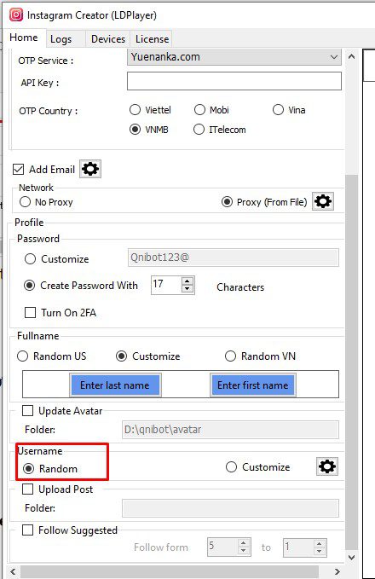Open Username Customize settings gear

(327, 466)
